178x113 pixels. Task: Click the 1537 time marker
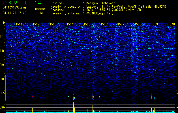(121, 24)
